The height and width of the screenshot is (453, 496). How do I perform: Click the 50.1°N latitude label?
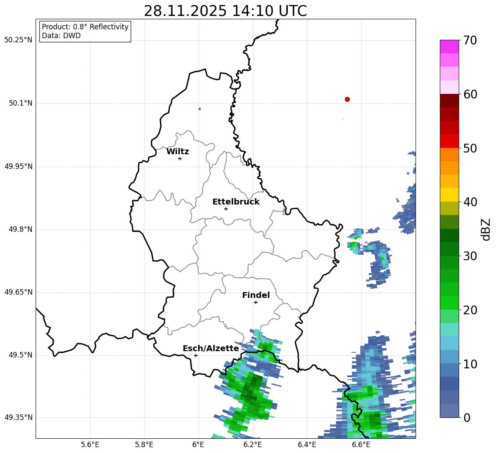pos(21,104)
